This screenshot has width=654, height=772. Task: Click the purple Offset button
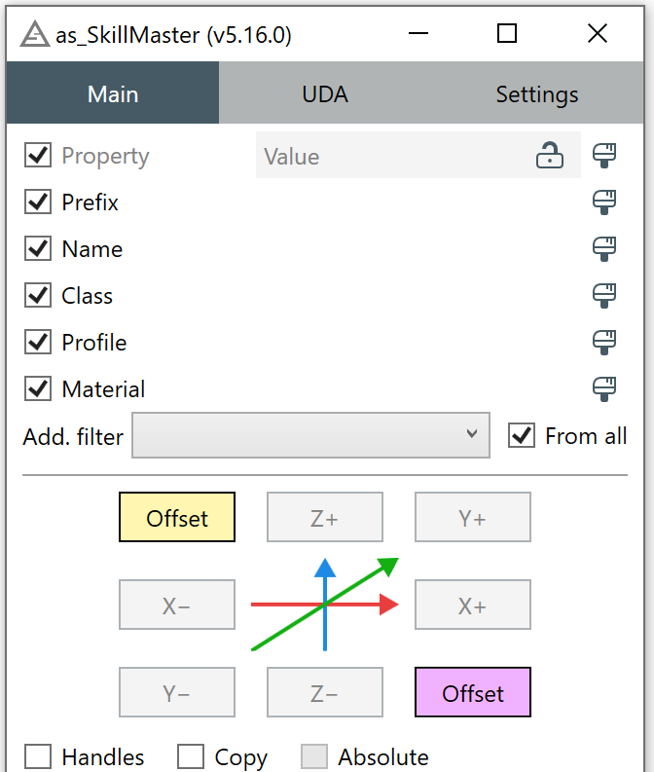coord(473,693)
